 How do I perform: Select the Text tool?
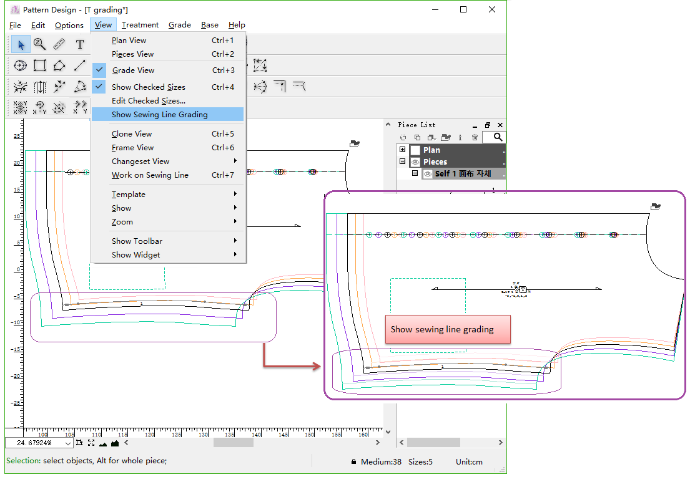click(x=79, y=44)
